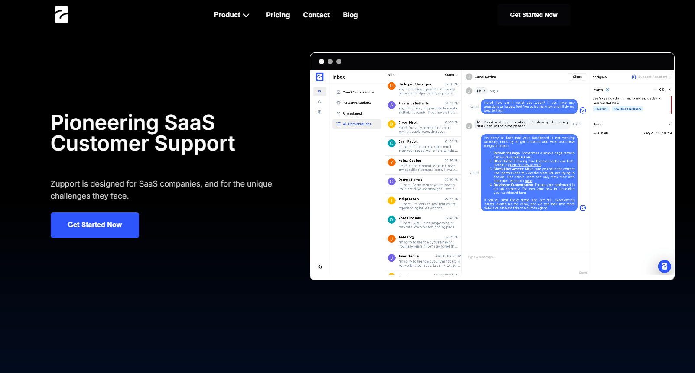Click the blue Zupport logo in app sidebar

click(320, 77)
